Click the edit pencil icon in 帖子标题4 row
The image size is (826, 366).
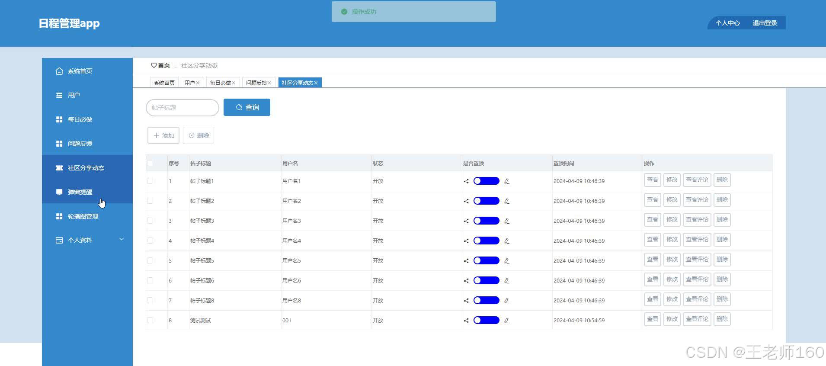(x=507, y=241)
